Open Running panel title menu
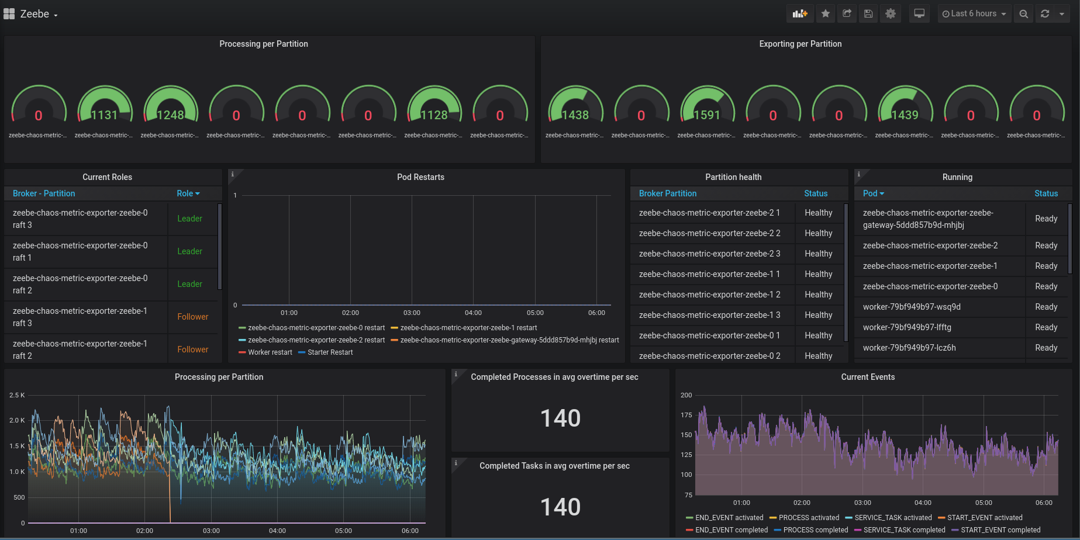 point(957,177)
